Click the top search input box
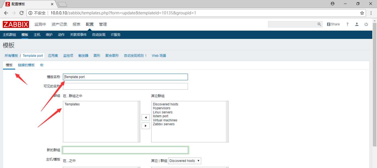 click(293, 24)
